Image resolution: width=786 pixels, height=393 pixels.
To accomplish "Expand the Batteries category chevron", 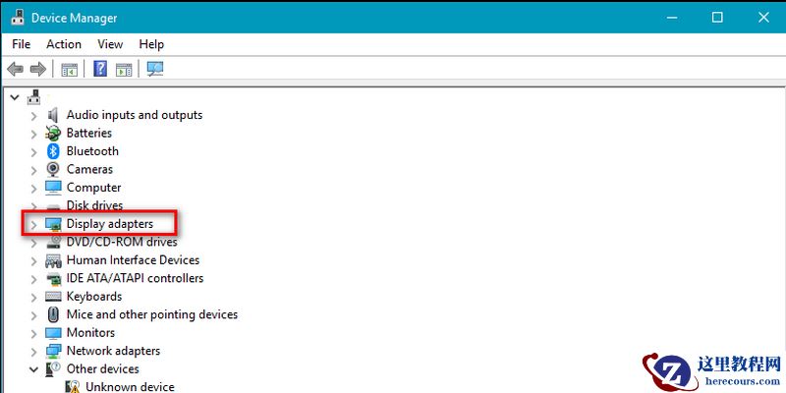I will [x=33, y=134].
